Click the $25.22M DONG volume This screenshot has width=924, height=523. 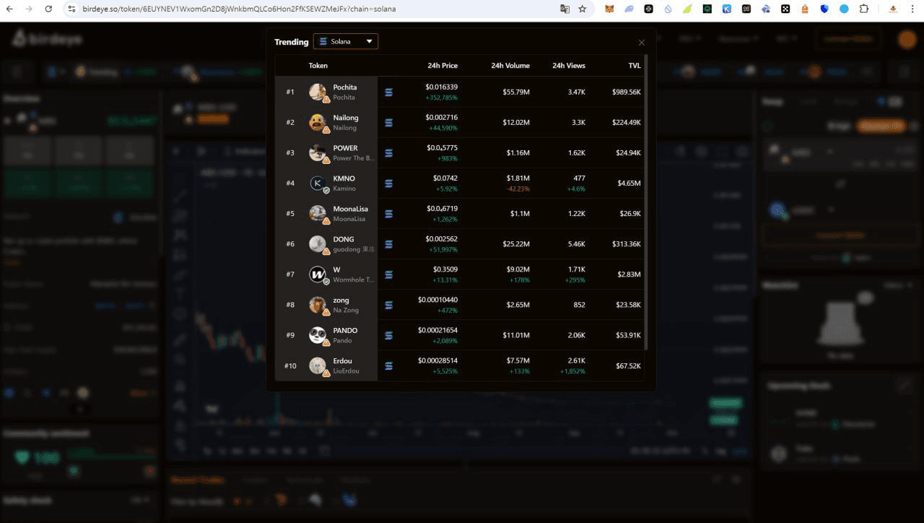click(516, 243)
